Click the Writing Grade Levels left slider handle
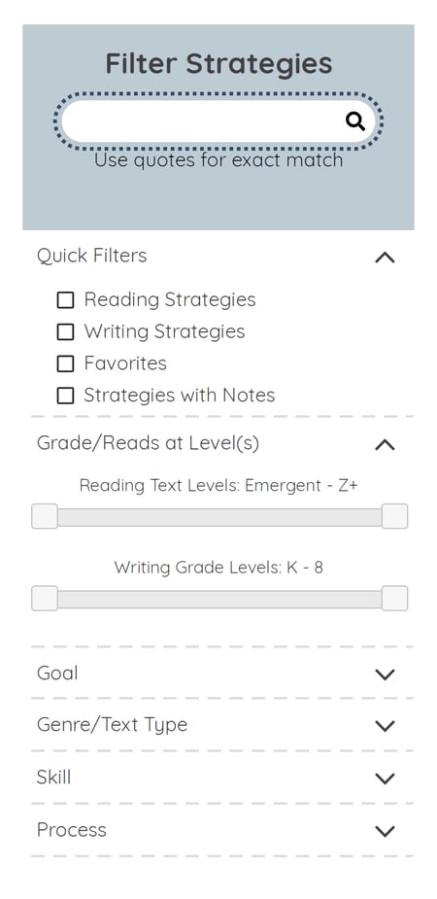 pyautogui.click(x=45, y=599)
